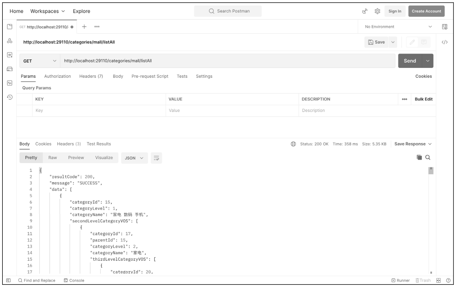
Task: Go to the Home menu
Action: (x=16, y=11)
